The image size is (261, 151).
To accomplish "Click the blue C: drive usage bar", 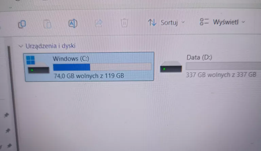I will tap(102, 67).
